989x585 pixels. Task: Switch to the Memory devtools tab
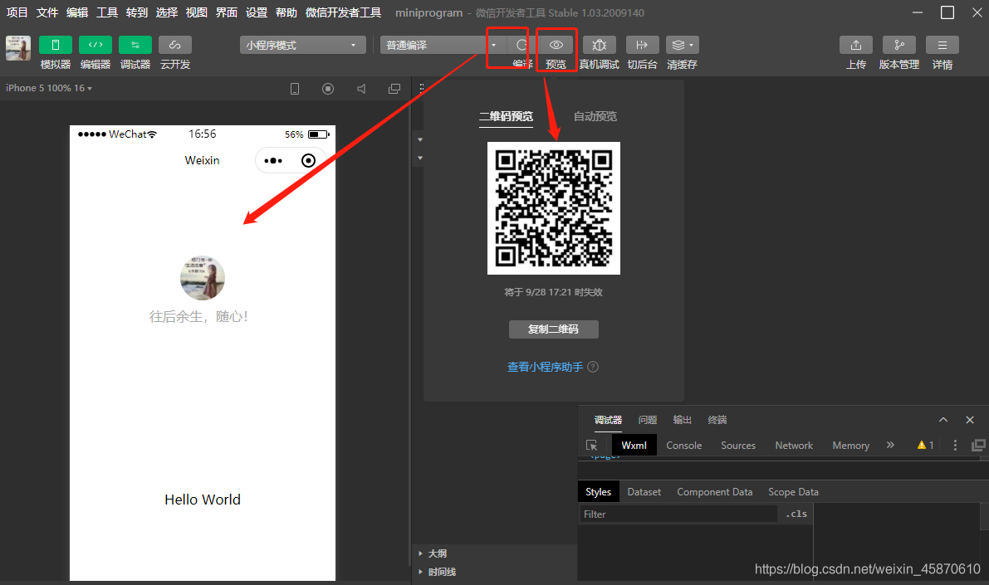point(851,446)
